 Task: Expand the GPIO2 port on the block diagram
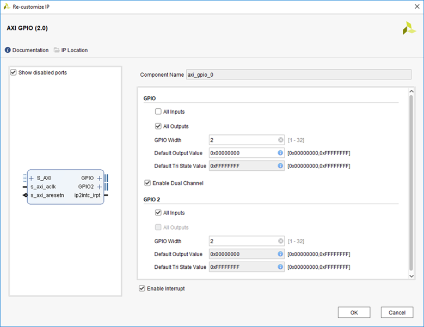[99, 187]
